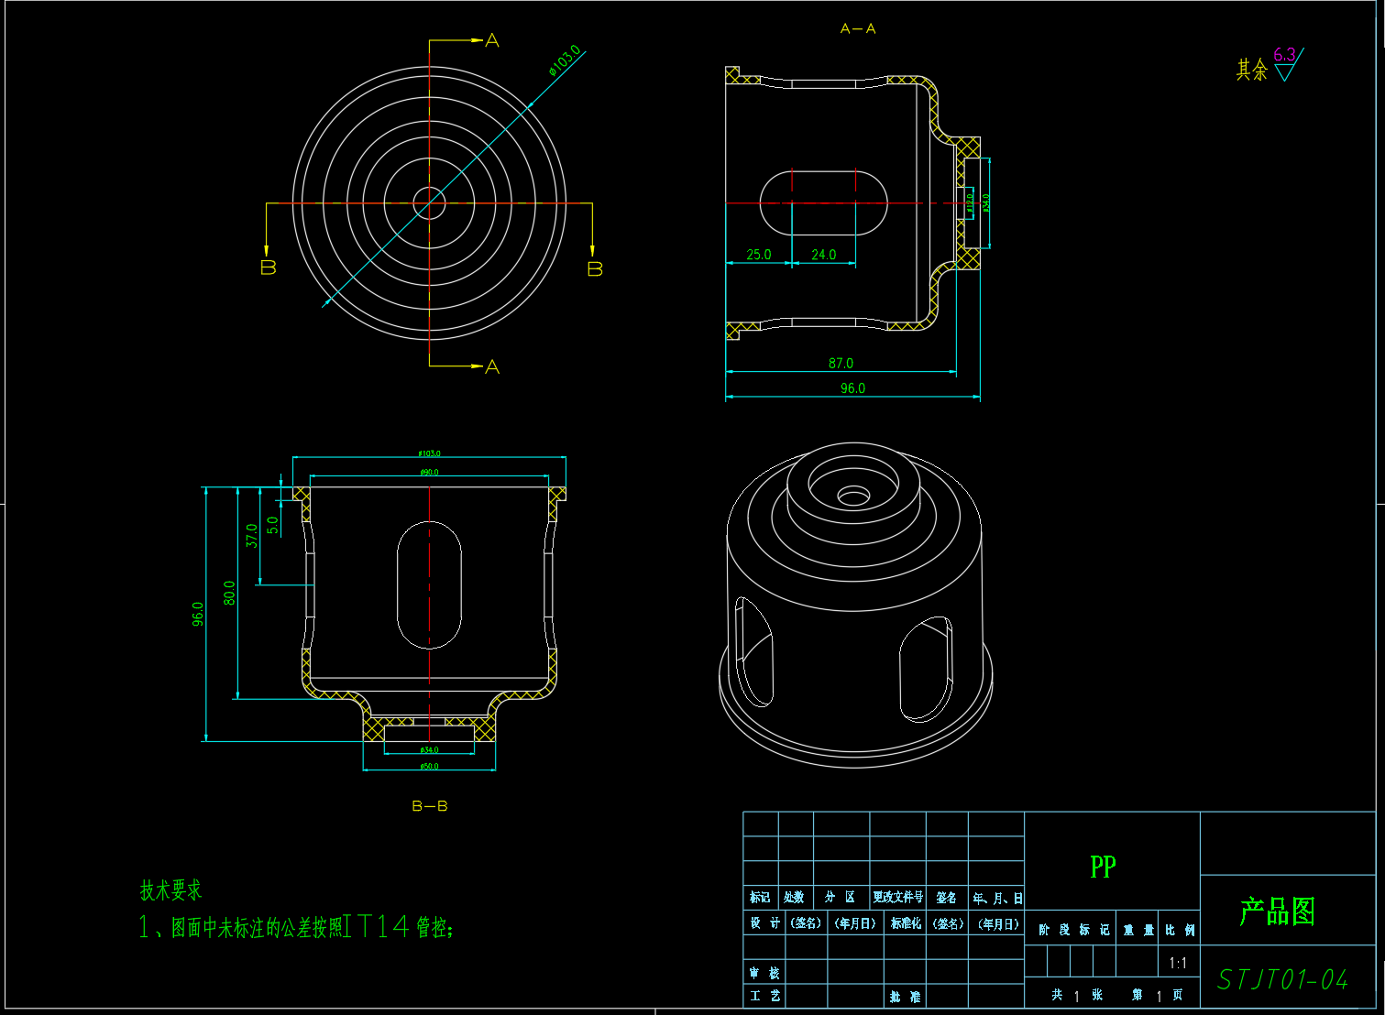Click the 'PP' material text in title block
1385x1015 pixels.
1103,867
